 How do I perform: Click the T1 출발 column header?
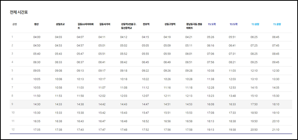(277, 24)
